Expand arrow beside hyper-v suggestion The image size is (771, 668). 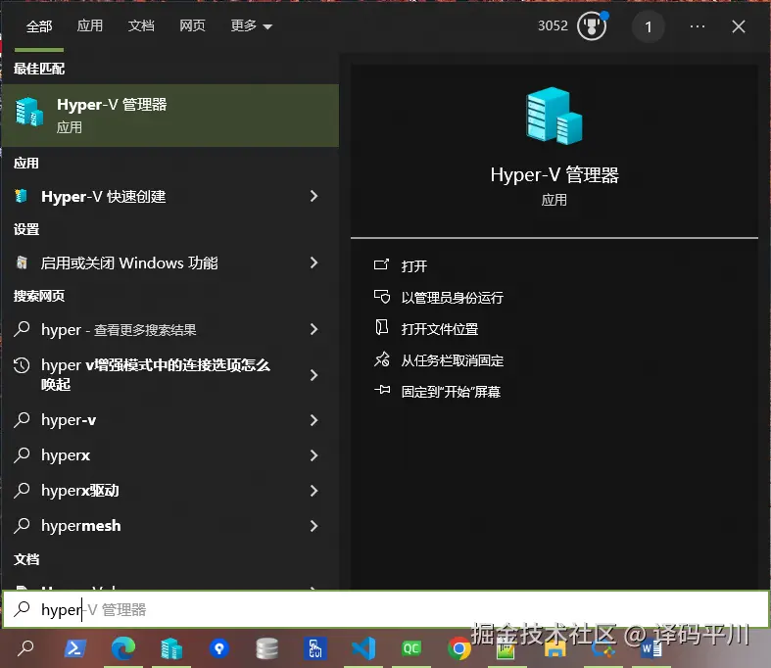(x=314, y=420)
